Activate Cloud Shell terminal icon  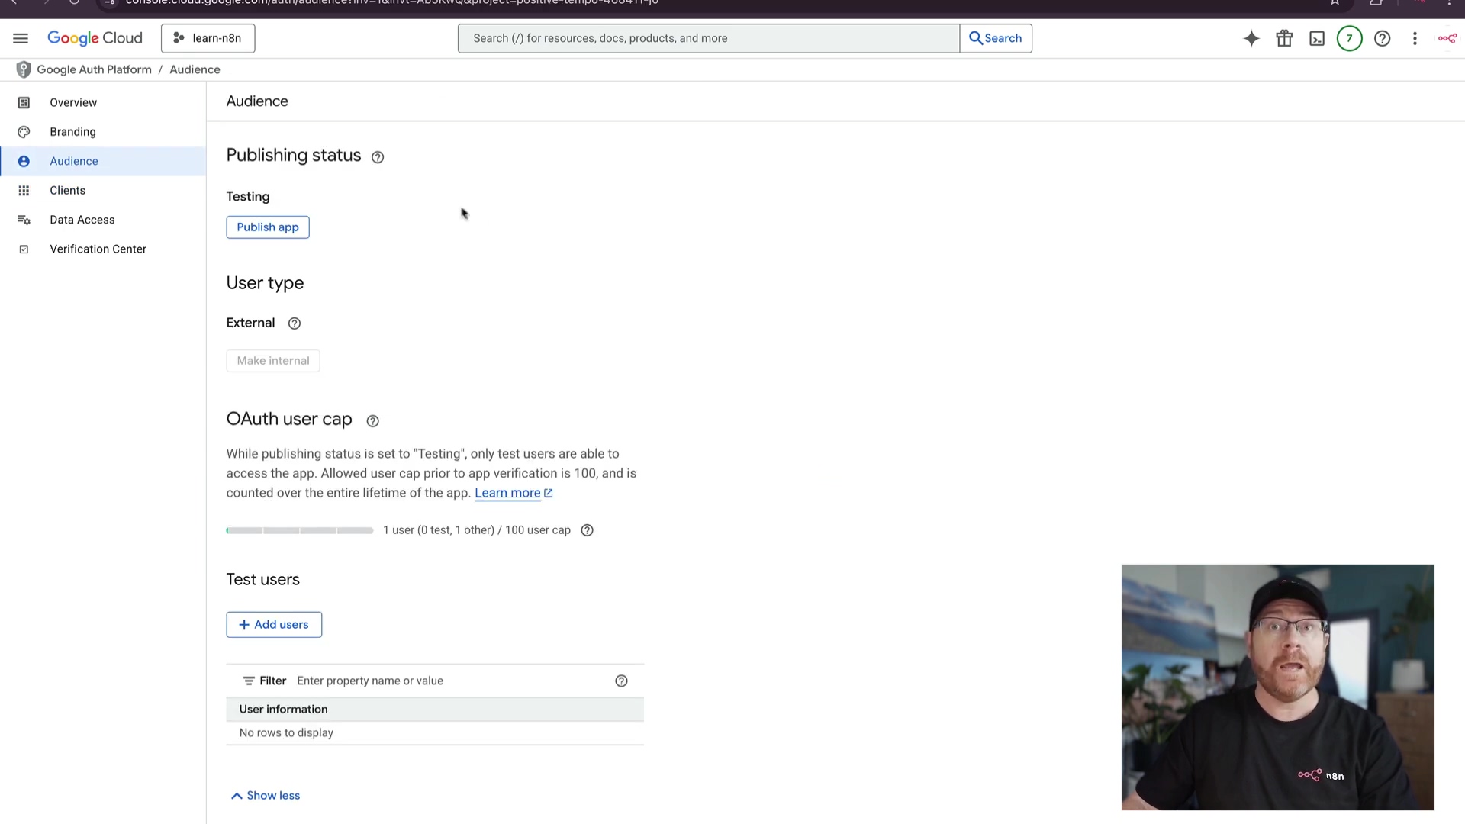[1317, 38]
